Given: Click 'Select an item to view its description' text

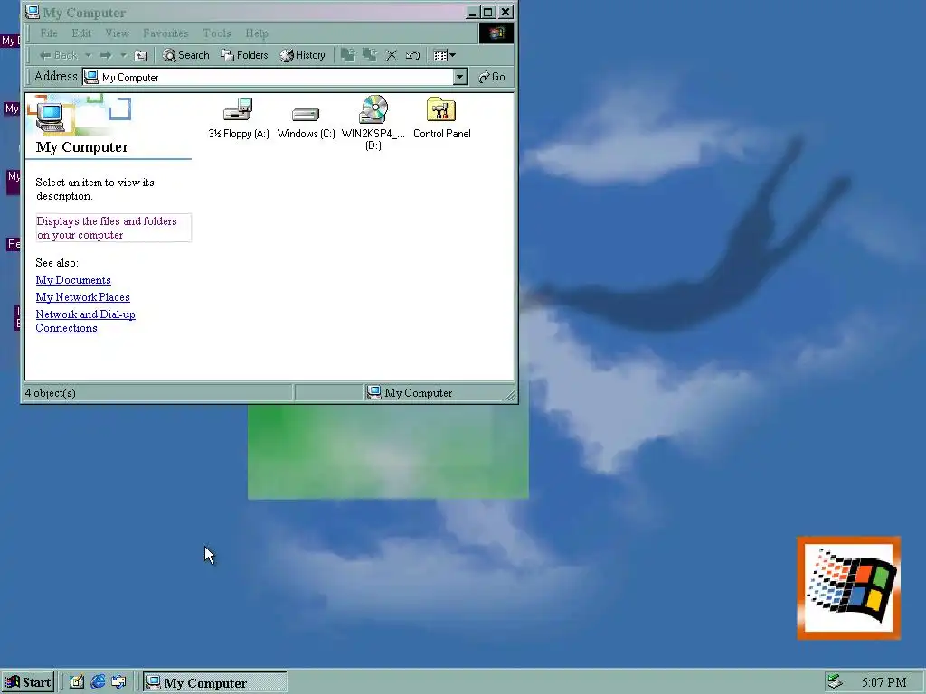Looking at the screenshot, I should coord(94,190).
